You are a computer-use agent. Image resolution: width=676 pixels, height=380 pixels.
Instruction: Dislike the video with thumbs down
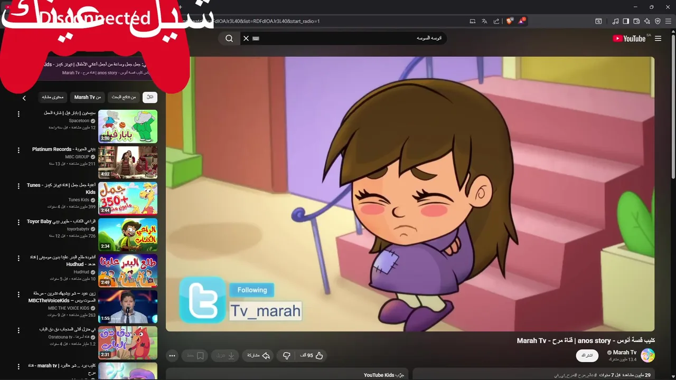(287, 356)
